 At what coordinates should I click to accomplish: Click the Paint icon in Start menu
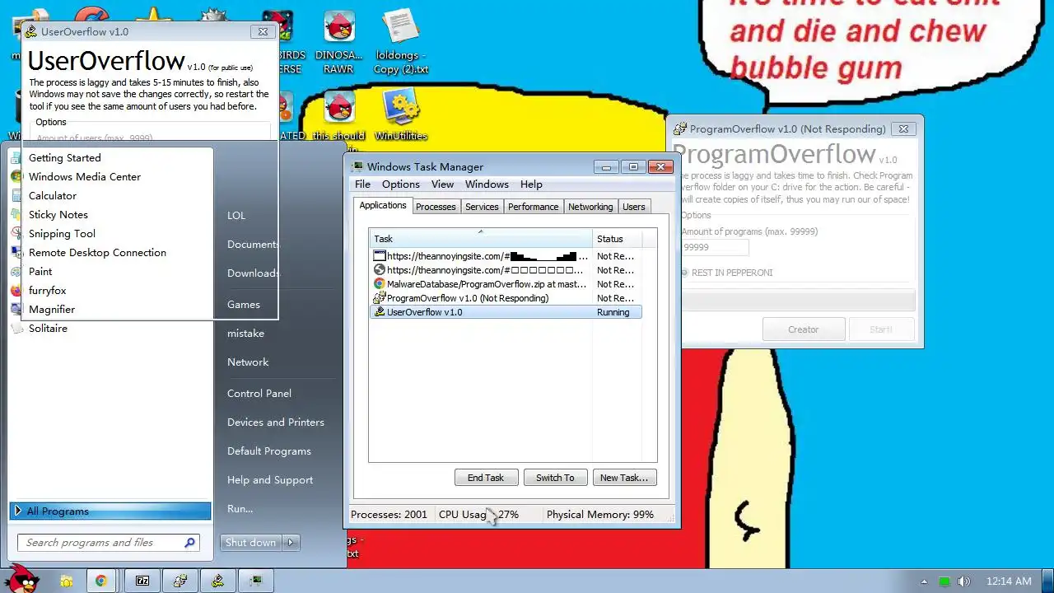click(x=16, y=271)
